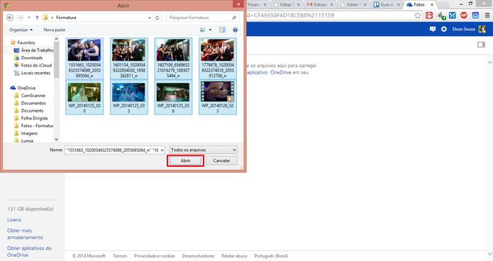
Task: Change language via Português (Brasil) link
Action: 271,256
